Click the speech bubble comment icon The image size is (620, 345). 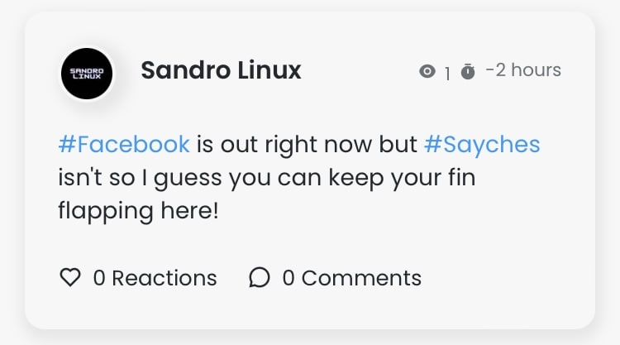click(260, 278)
